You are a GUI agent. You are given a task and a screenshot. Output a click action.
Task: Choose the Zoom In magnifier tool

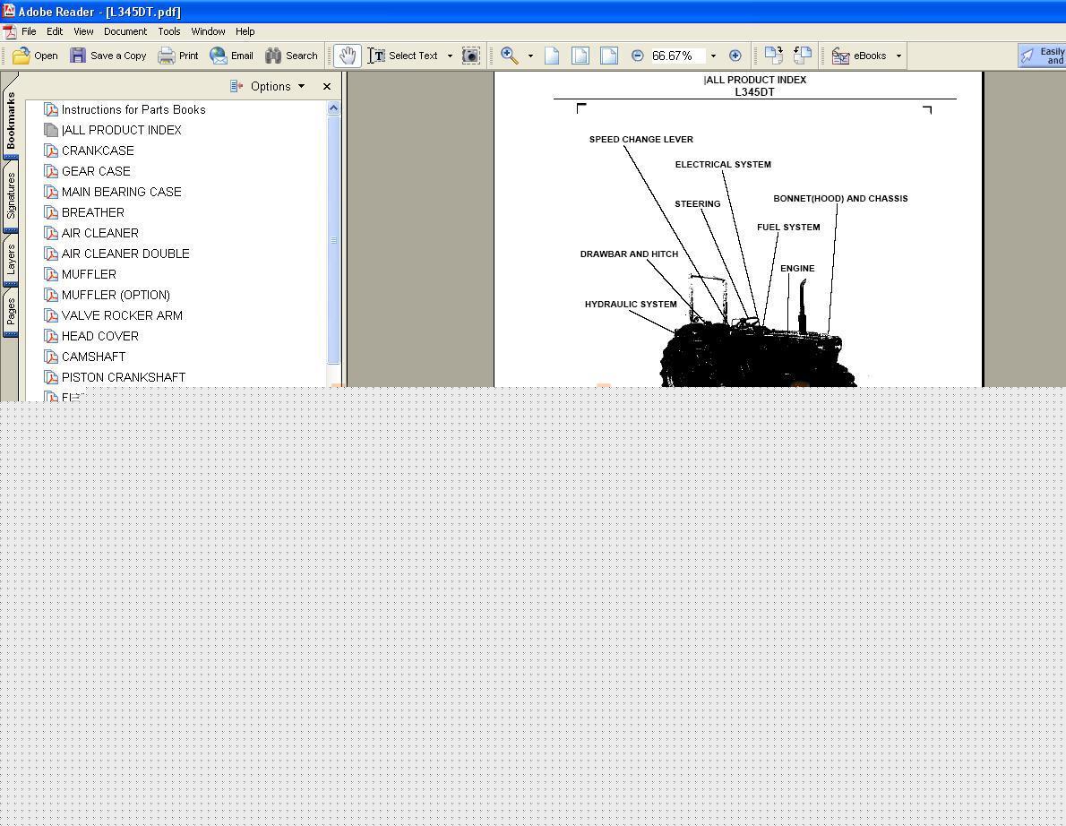[x=509, y=56]
